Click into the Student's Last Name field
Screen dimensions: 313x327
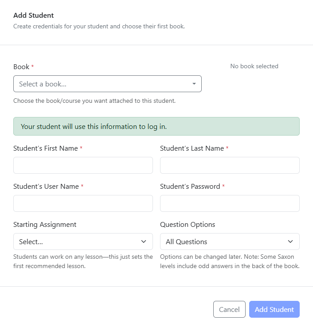[x=230, y=165]
